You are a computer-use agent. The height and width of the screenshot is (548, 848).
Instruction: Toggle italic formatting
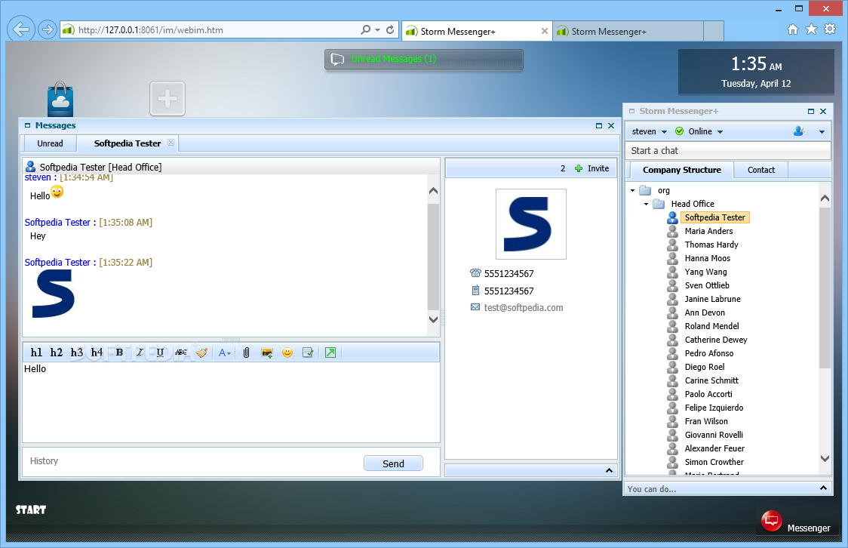tap(140, 353)
